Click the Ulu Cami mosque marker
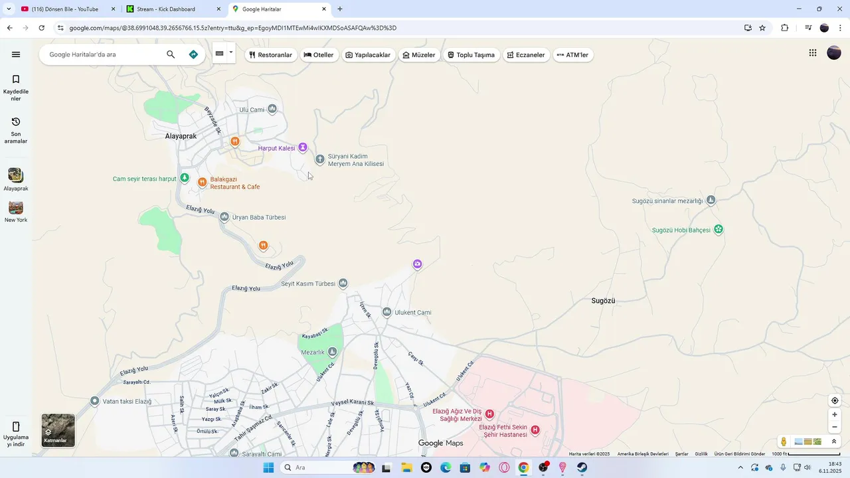 click(x=272, y=109)
